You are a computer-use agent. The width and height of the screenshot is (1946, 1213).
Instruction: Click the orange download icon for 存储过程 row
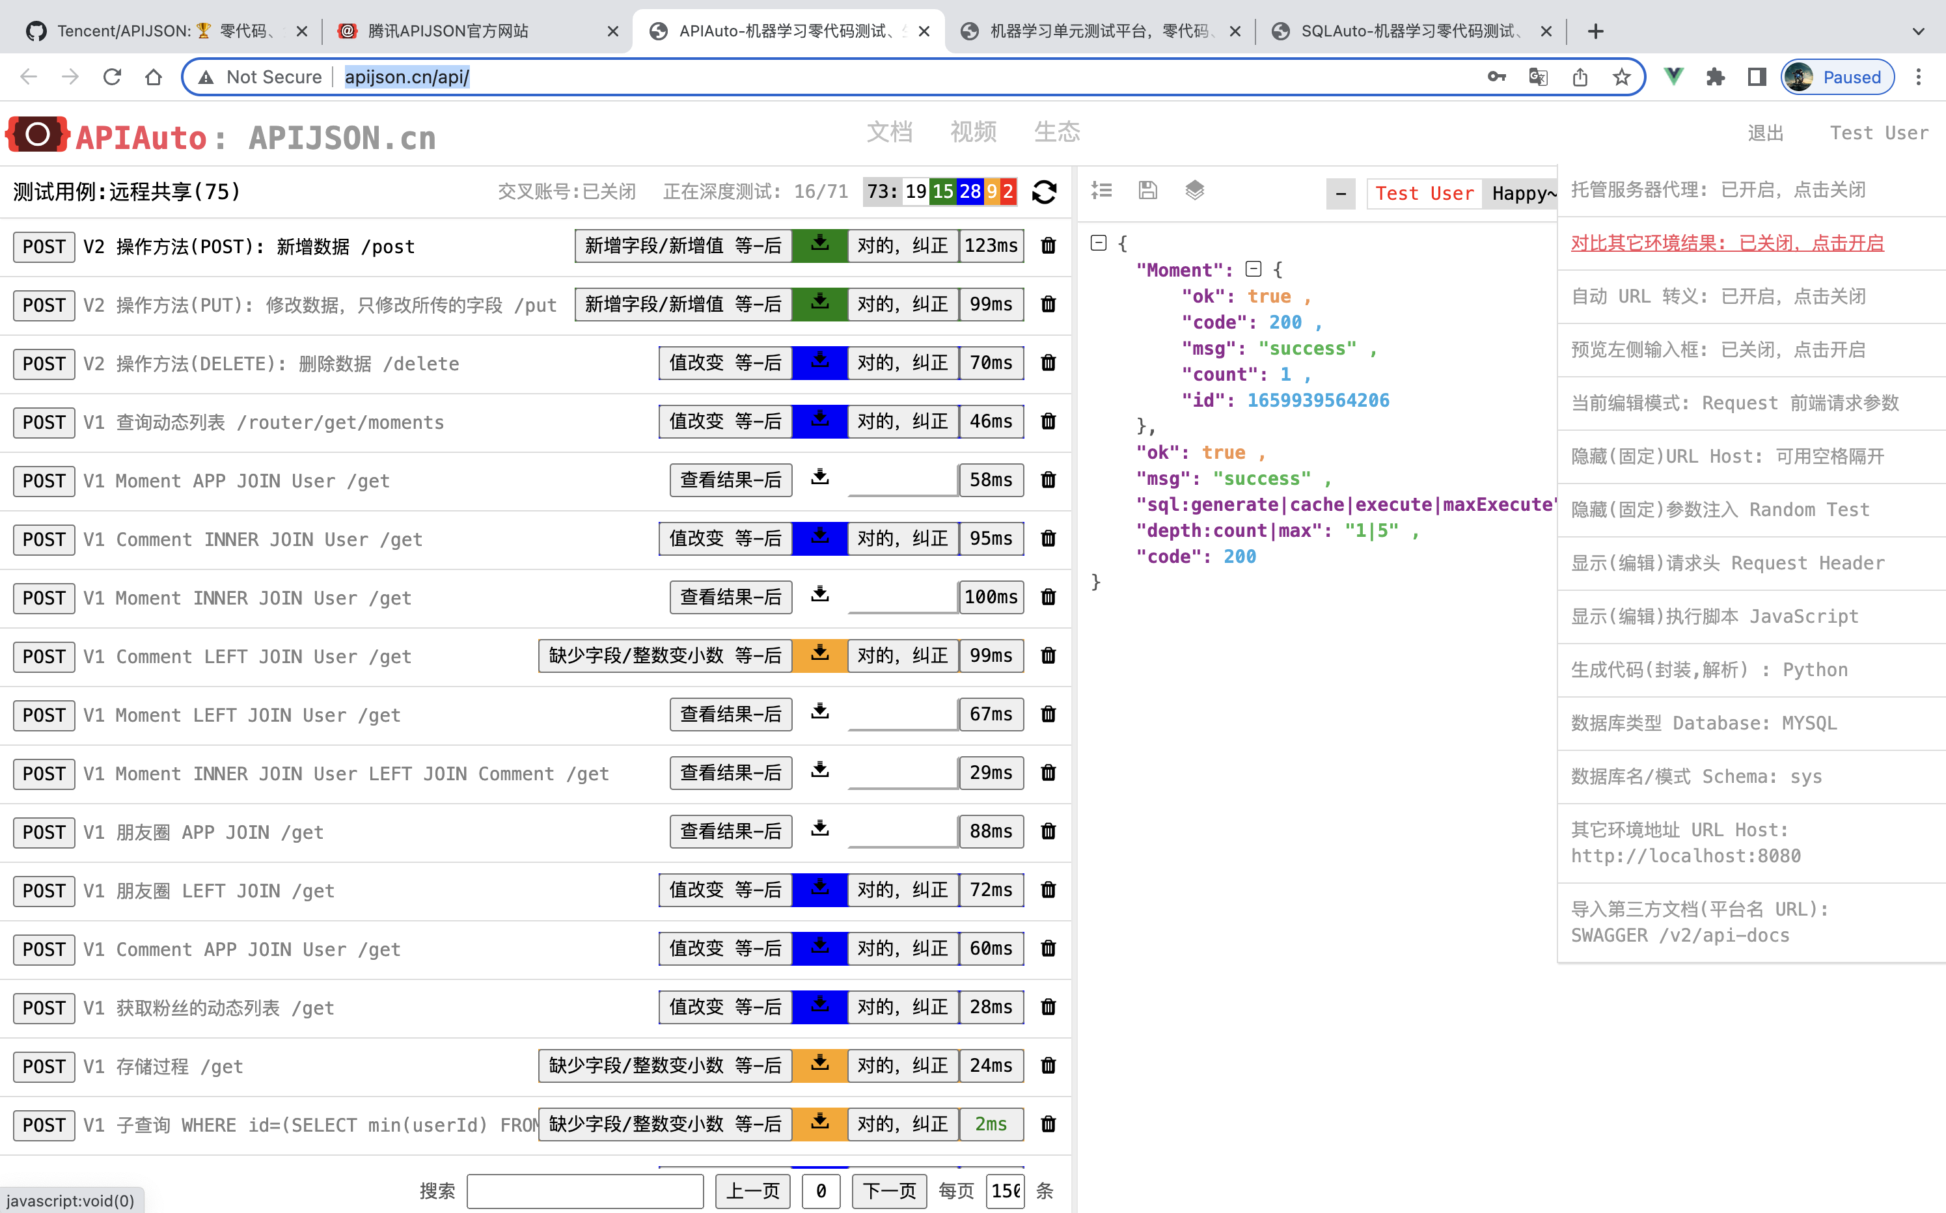click(x=819, y=1065)
